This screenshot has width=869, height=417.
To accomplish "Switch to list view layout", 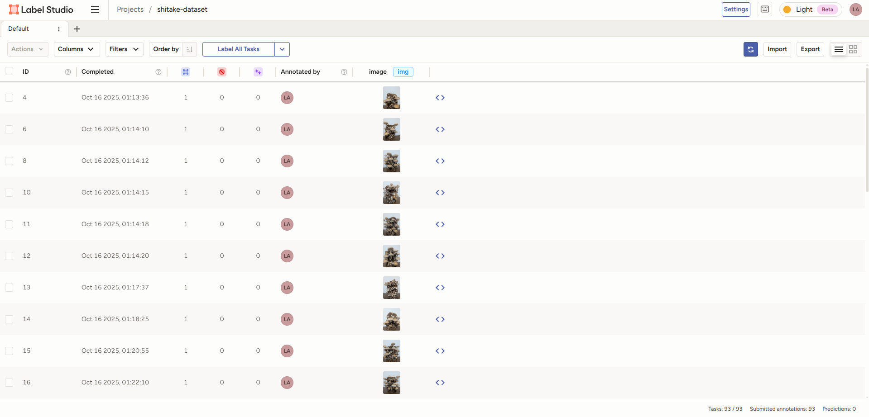I will tap(839, 49).
